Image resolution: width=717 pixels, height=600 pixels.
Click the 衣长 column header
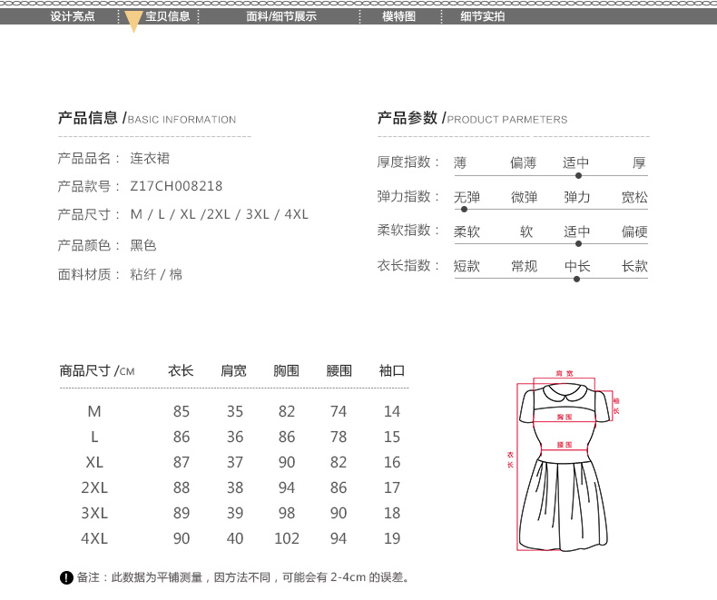(x=181, y=370)
